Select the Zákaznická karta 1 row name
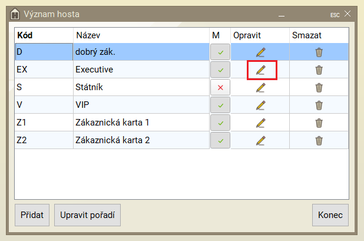The image size is (364, 241). tap(112, 123)
